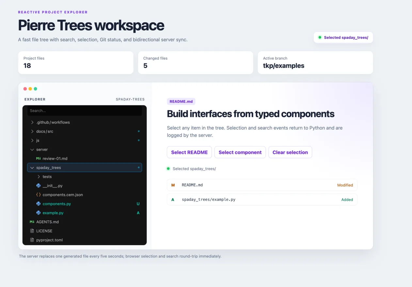
Task: Click the change-status dot on the docs/src row
Action: 139,131
